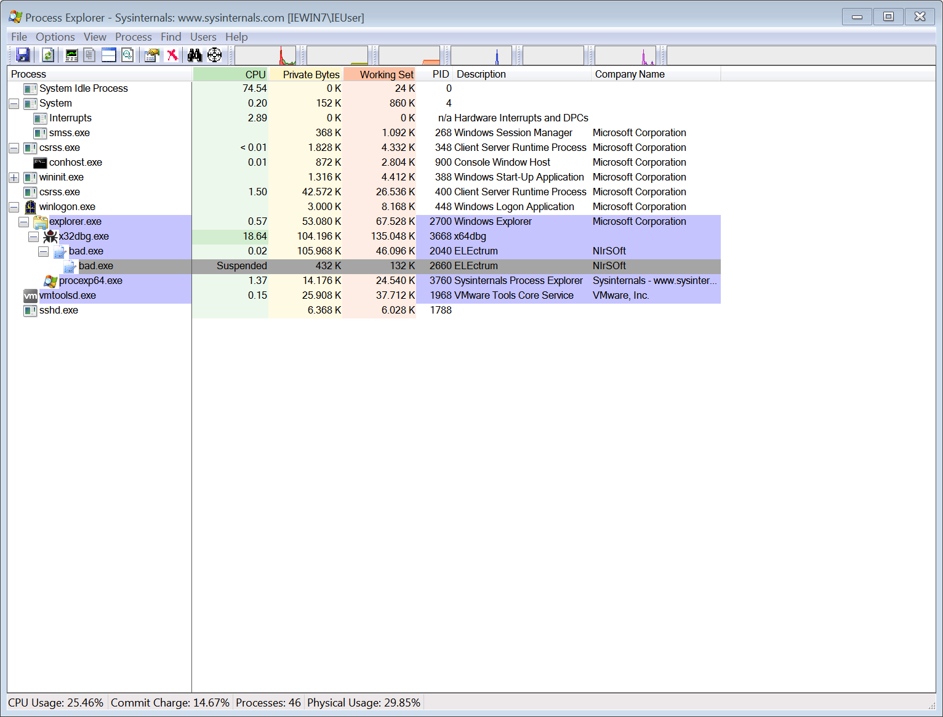Click the red X Kill Process icon

pyautogui.click(x=172, y=55)
